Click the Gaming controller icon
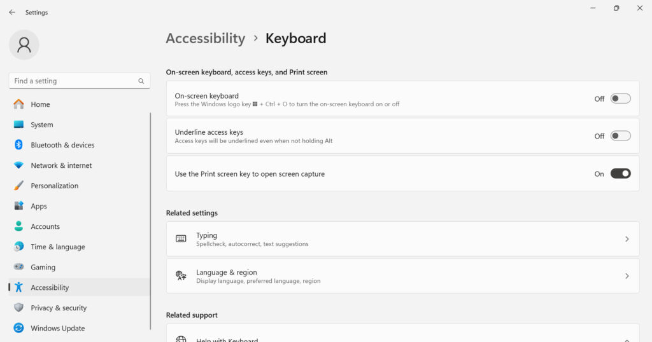This screenshot has width=652, height=342. pos(18,267)
